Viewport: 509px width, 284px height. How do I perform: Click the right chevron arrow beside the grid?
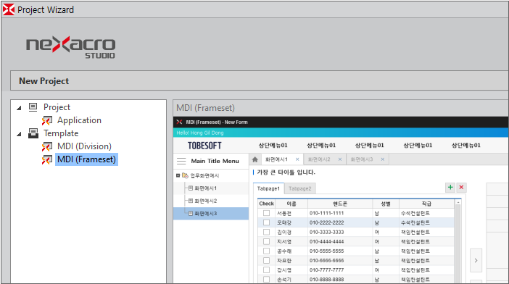476,260
